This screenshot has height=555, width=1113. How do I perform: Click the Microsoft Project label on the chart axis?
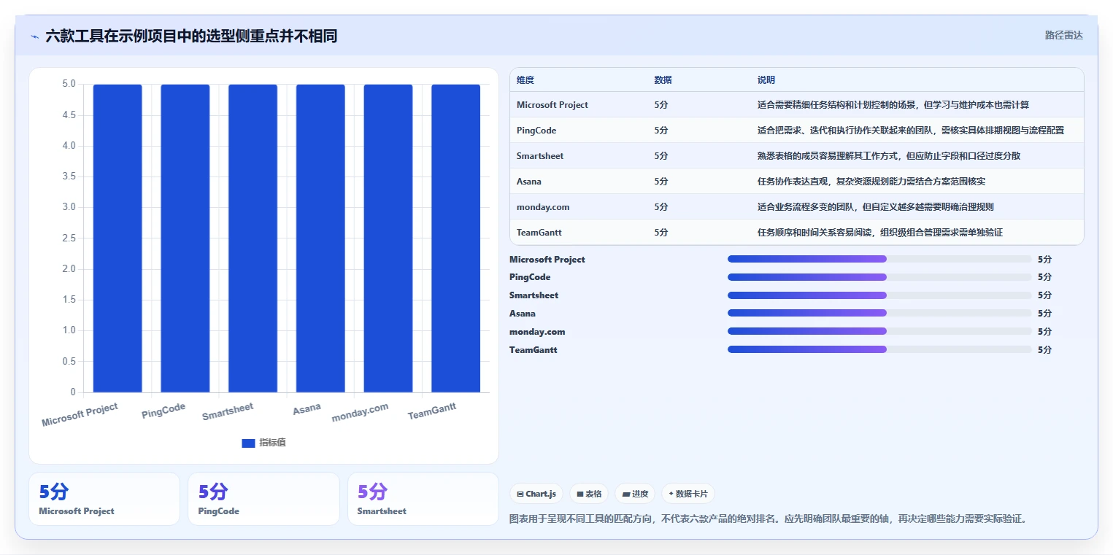80,415
